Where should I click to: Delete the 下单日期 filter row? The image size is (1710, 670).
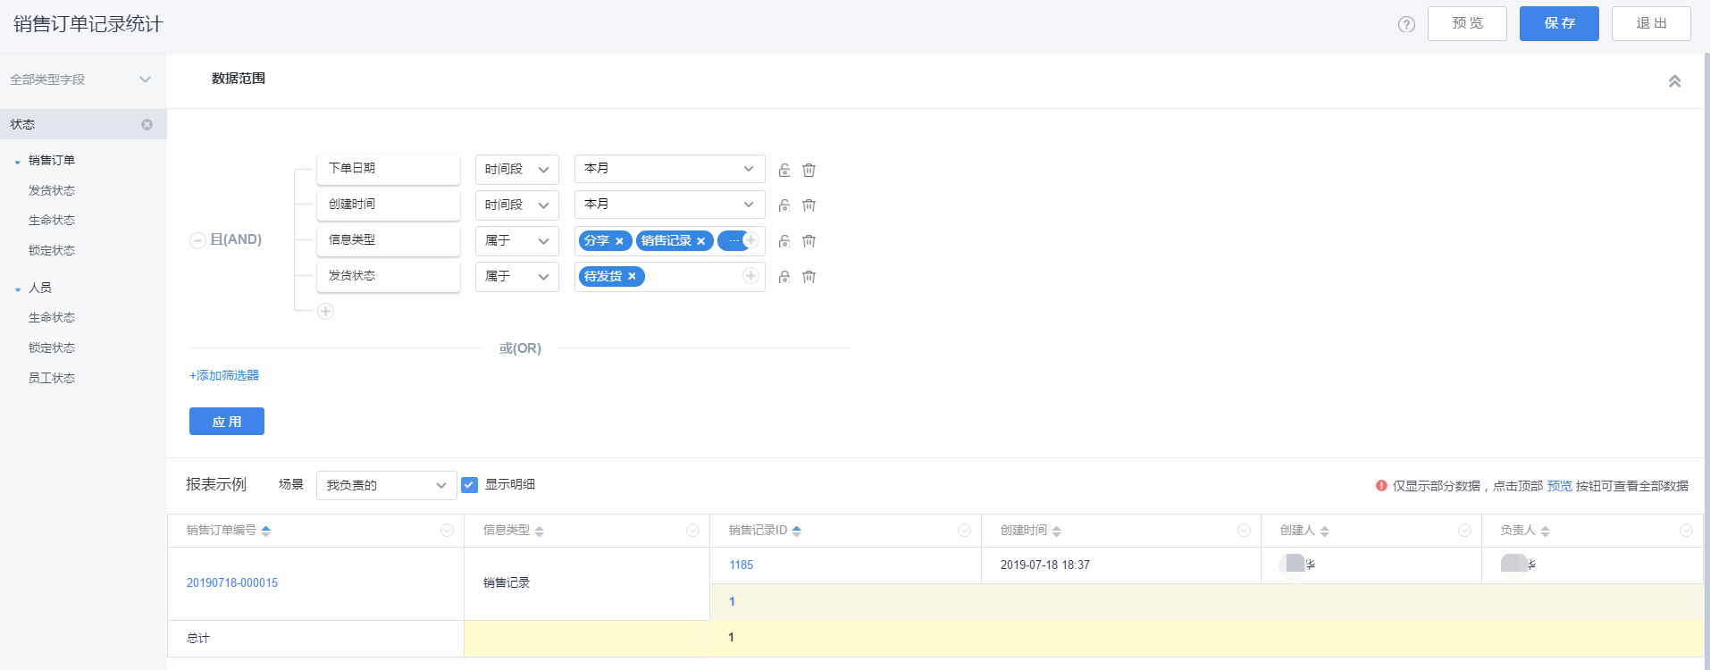[x=809, y=170]
